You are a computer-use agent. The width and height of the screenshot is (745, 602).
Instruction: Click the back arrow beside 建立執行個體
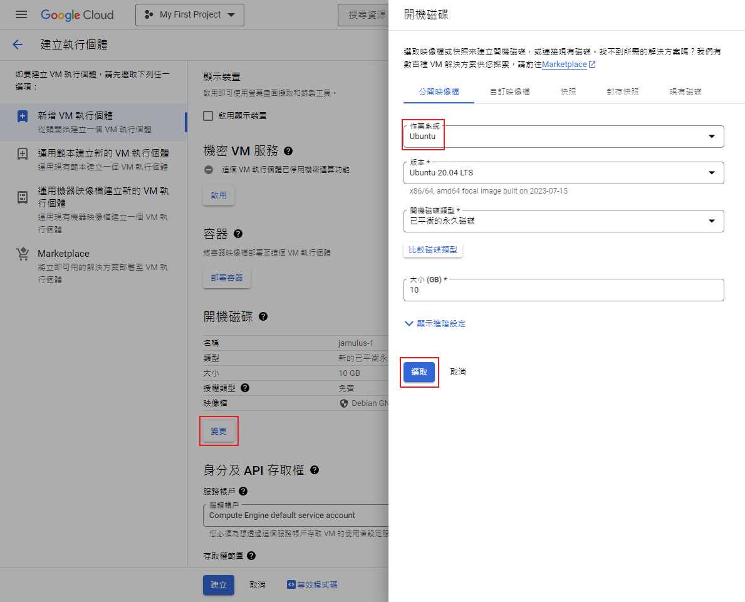17,44
